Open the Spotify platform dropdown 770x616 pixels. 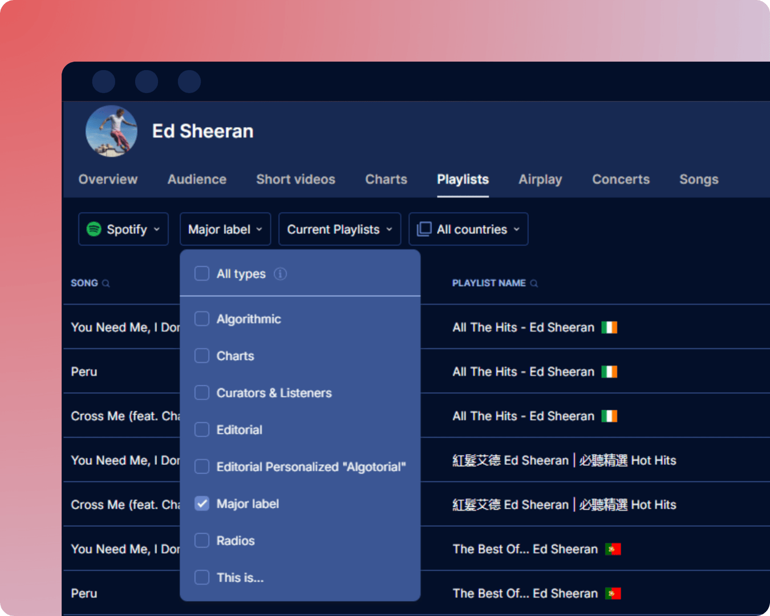pyautogui.click(x=123, y=229)
